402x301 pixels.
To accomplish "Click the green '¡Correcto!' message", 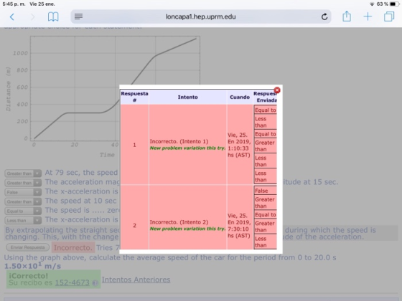I will [28, 276].
